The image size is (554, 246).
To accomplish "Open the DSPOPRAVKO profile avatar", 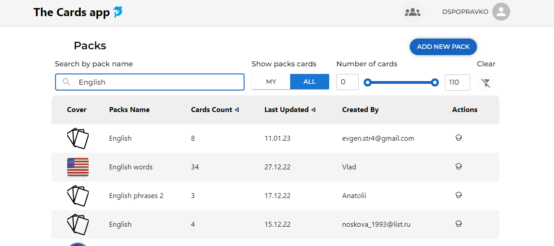I will [x=501, y=12].
